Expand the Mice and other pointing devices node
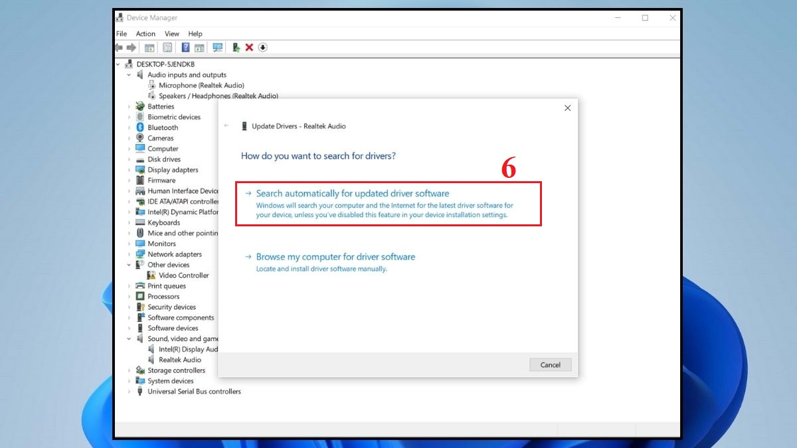The width and height of the screenshot is (797, 448). [x=130, y=233]
